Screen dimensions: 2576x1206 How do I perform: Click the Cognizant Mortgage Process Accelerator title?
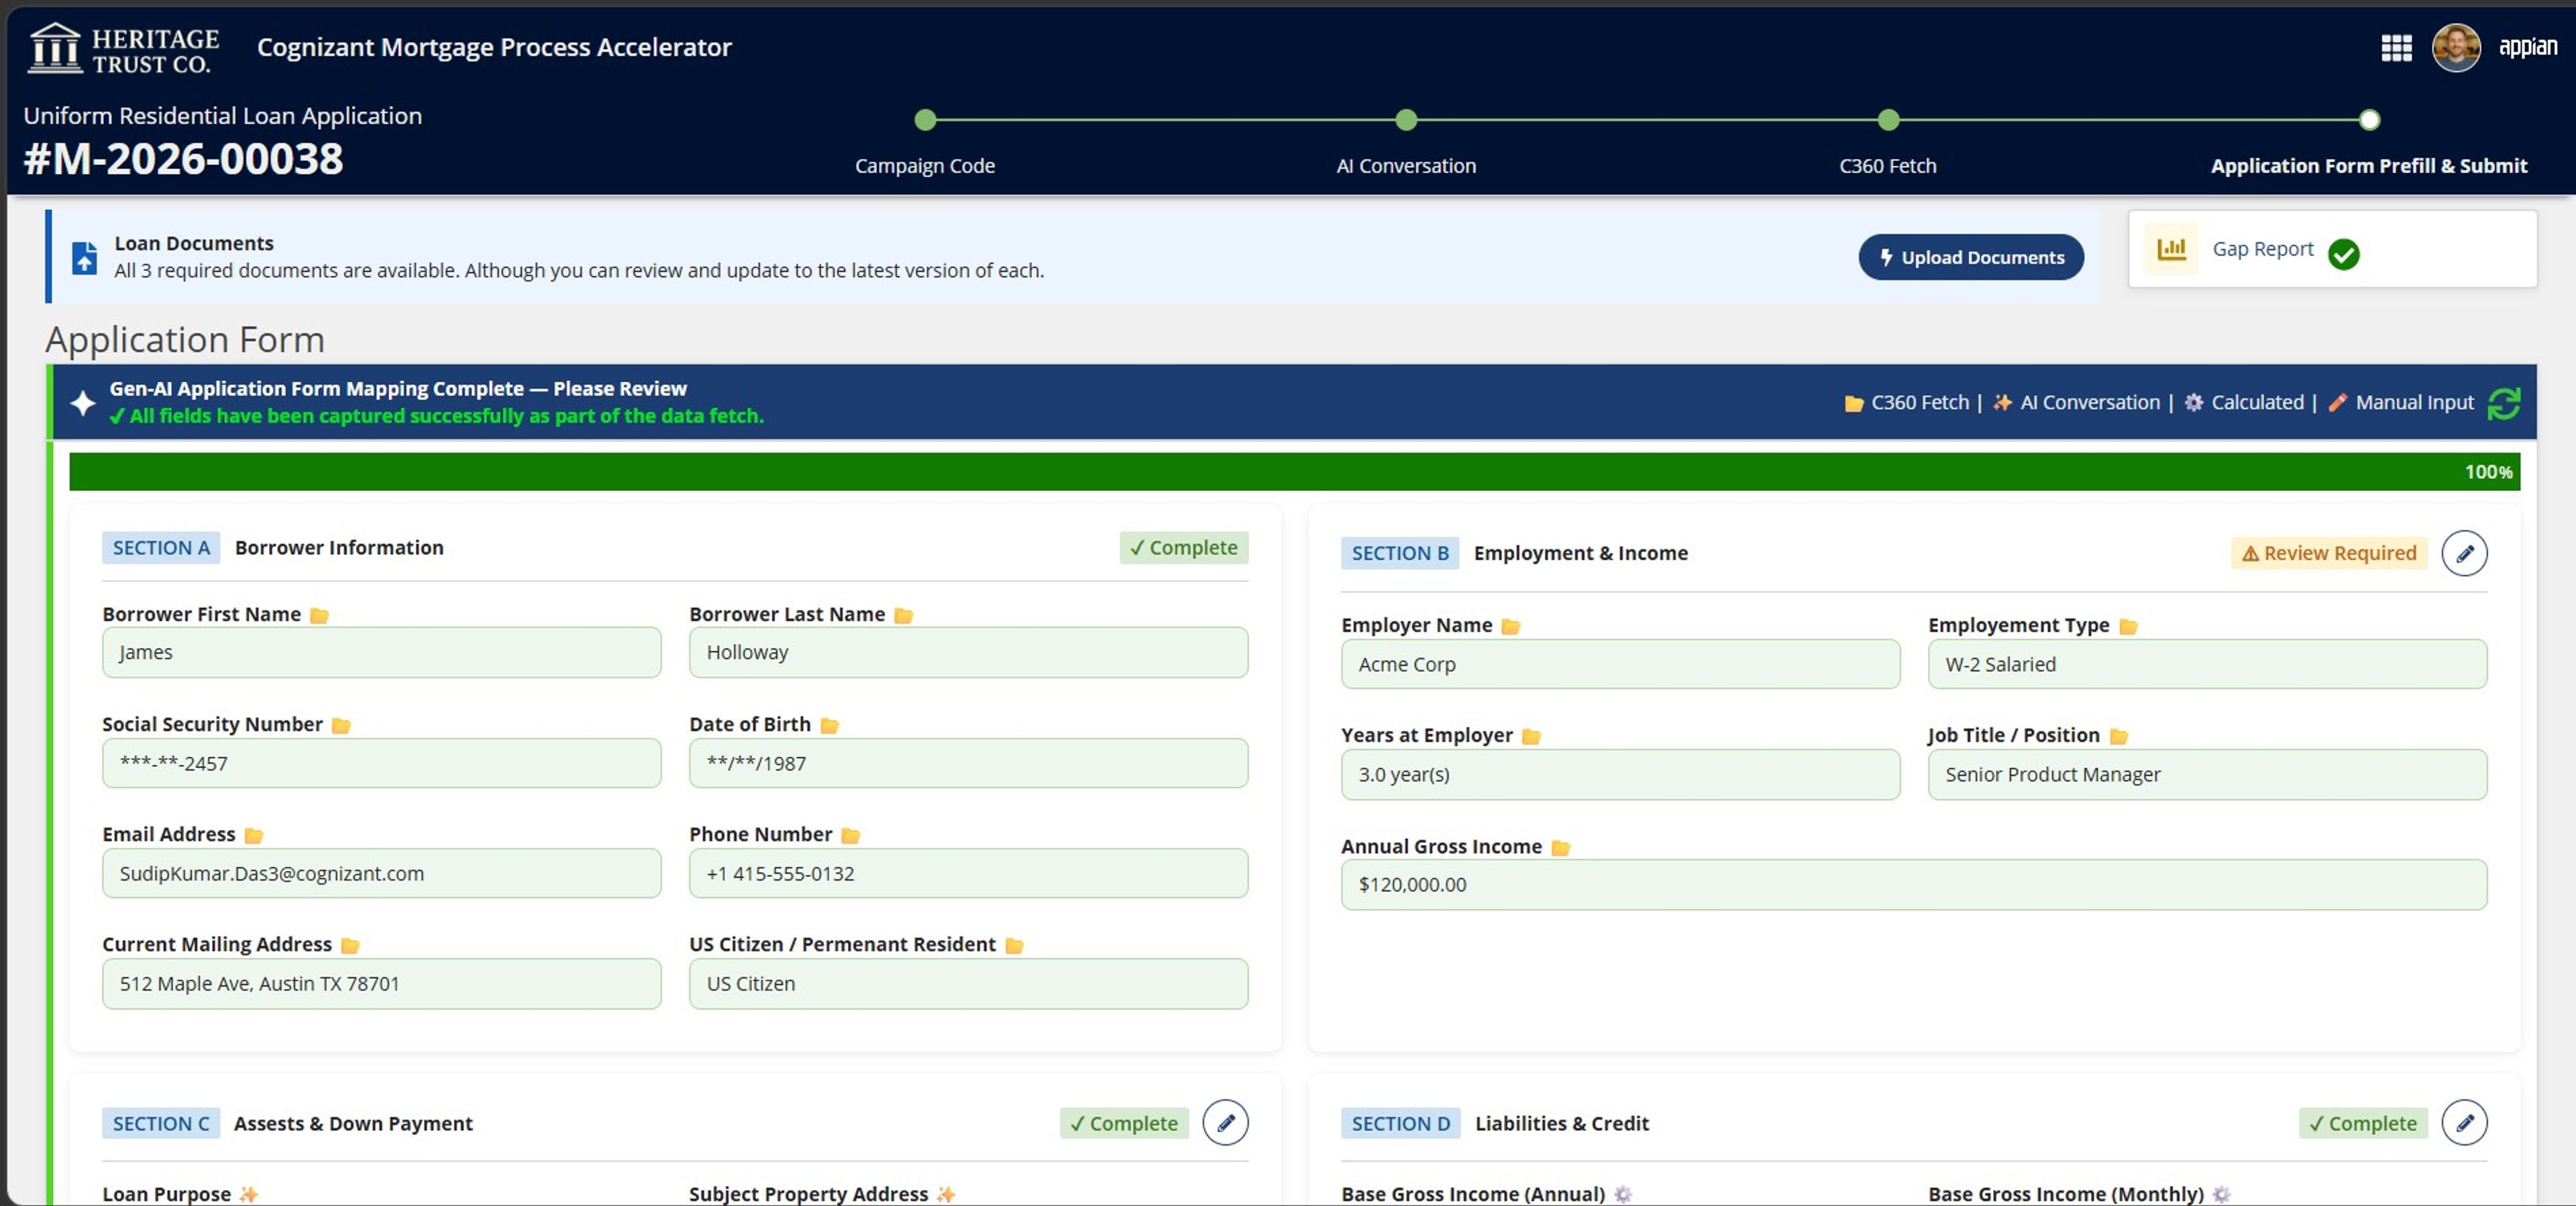[x=494, y=47]
